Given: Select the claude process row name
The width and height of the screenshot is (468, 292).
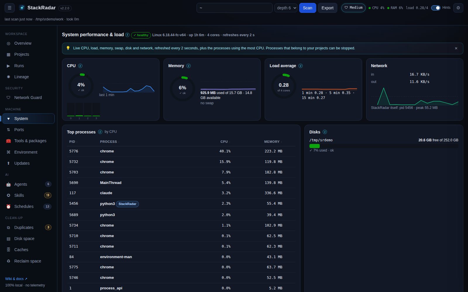Looking at the screenshot, I should (x=106, y=193).
